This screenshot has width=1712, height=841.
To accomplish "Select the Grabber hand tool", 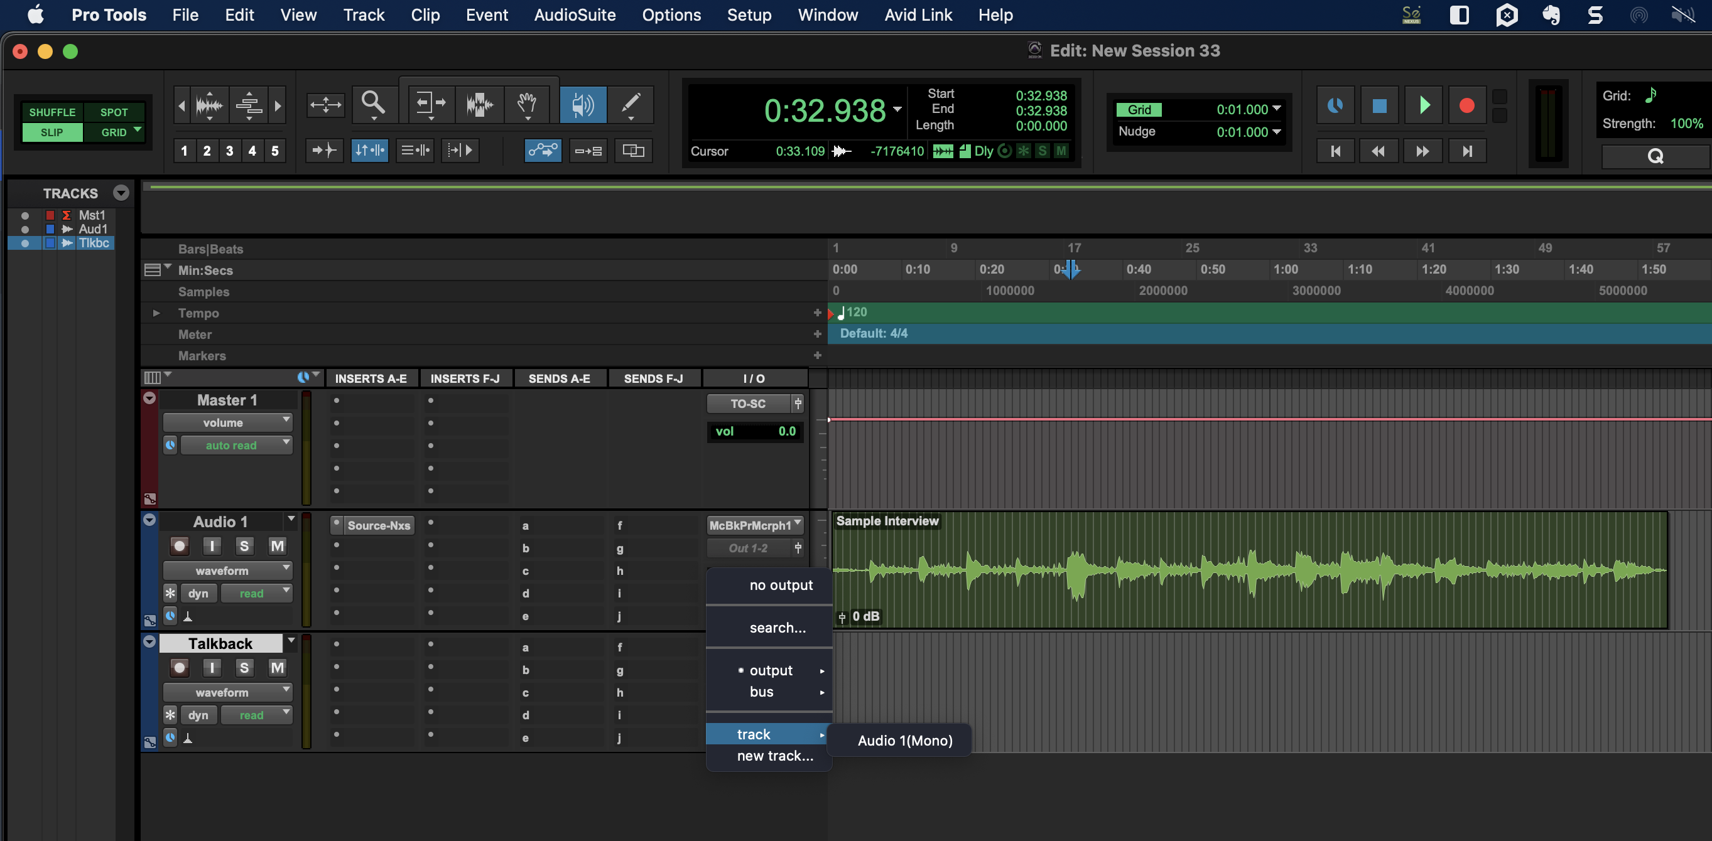I will click(527, 103).
